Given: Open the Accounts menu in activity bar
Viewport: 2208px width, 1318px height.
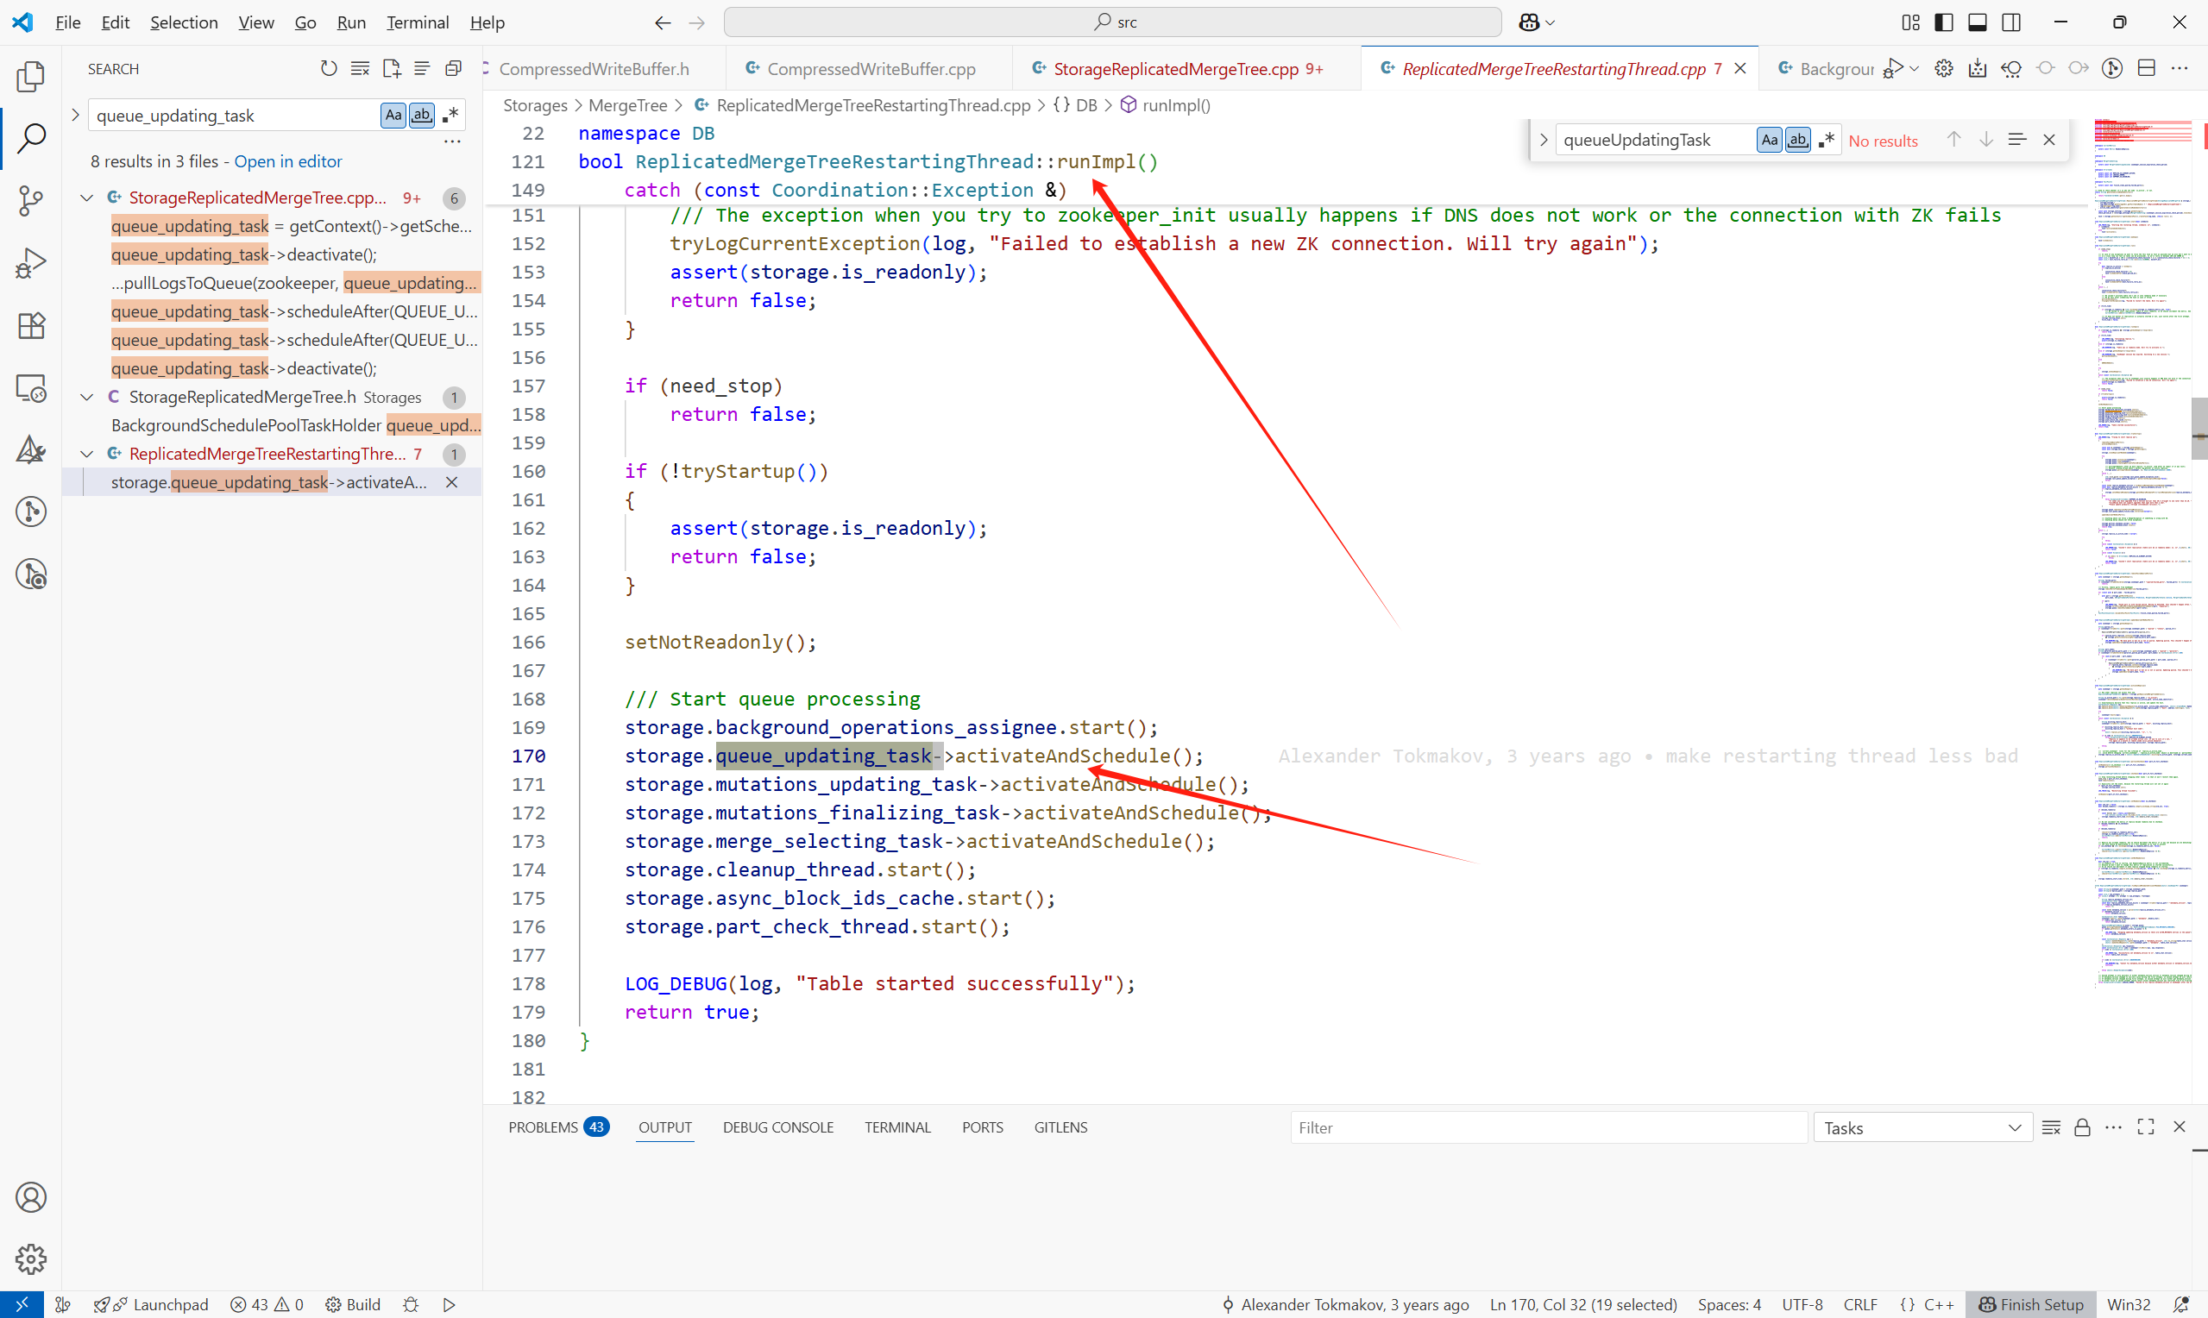Looking at the screenshot, I should pos(31,1197).
